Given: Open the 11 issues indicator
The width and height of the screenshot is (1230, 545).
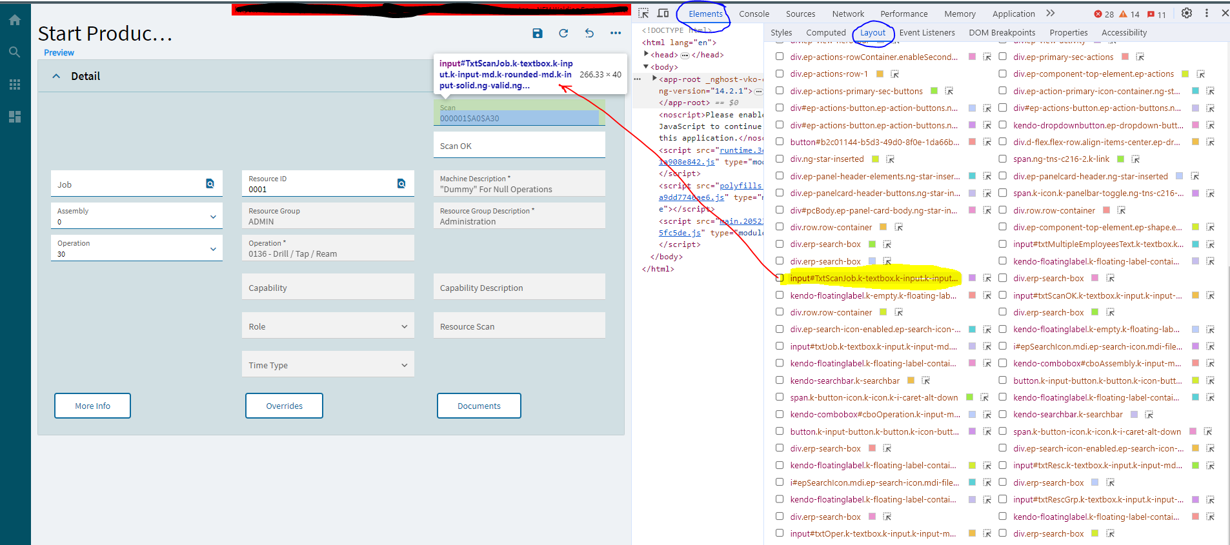Looking at the screenshot, I should [1156, 14].
